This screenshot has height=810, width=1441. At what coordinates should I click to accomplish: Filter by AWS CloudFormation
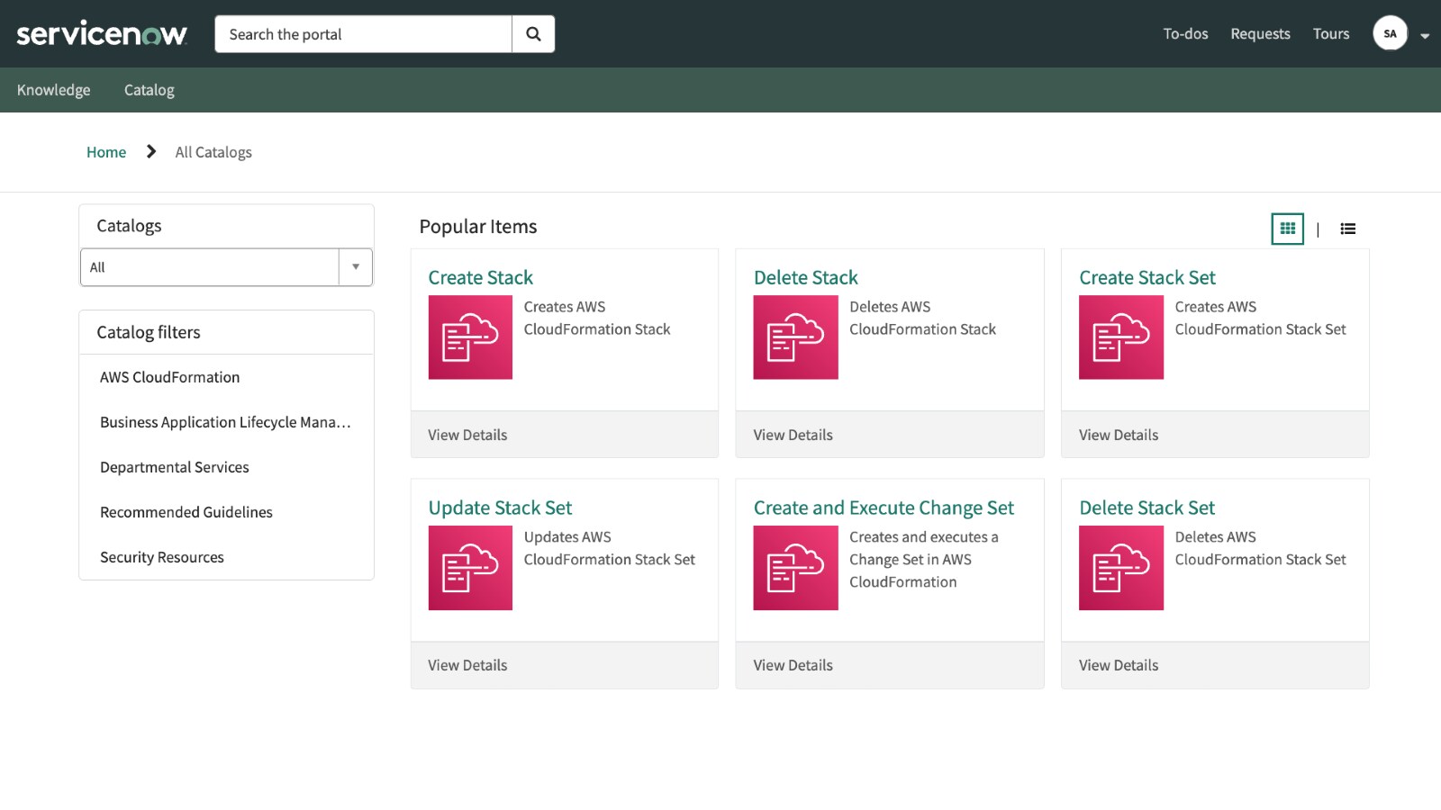[x=170, y=377]
